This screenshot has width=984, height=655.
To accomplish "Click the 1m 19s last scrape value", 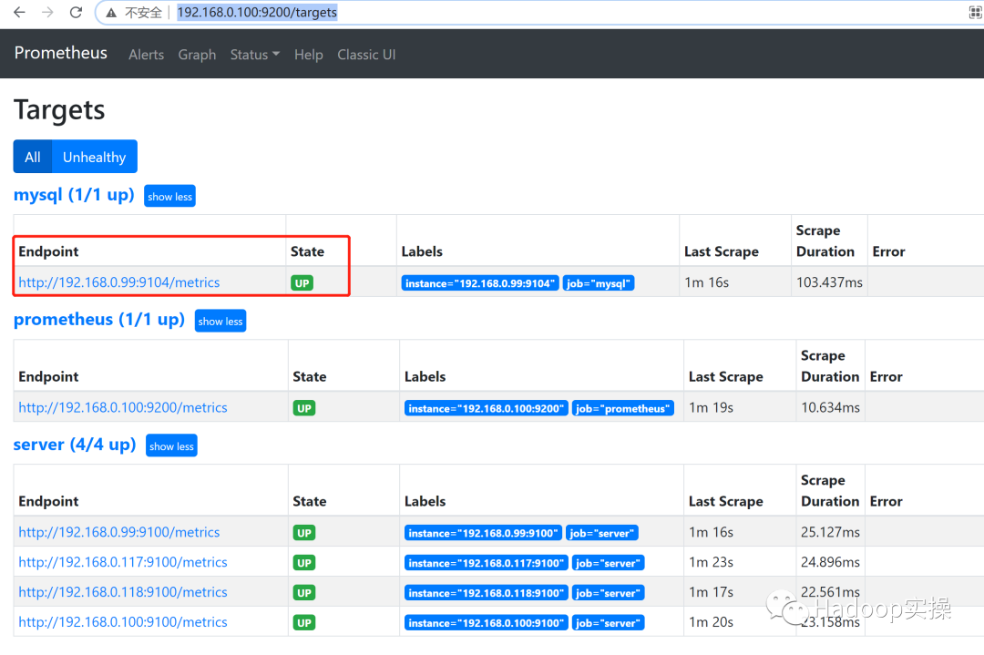I will coord(711,407).
